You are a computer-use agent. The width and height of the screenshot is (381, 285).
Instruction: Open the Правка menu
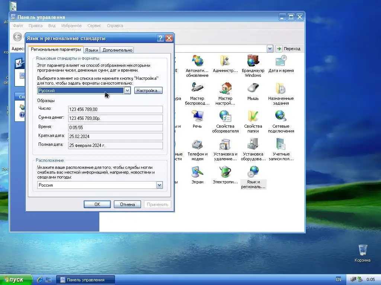click(35, 26)
